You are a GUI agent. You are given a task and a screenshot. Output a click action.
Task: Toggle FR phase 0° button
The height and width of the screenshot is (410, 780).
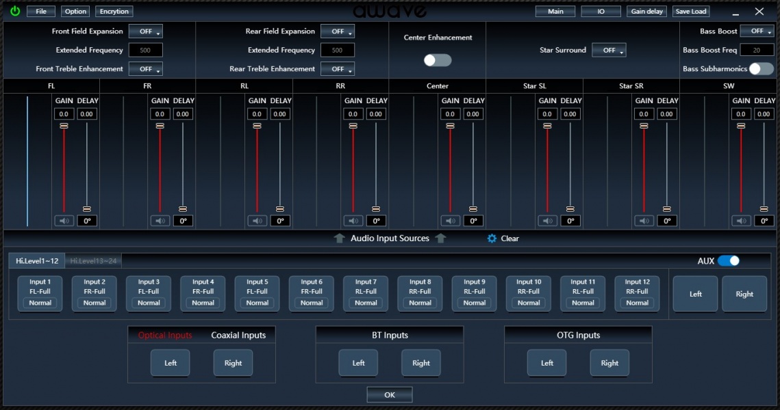[x=183, y=221]
